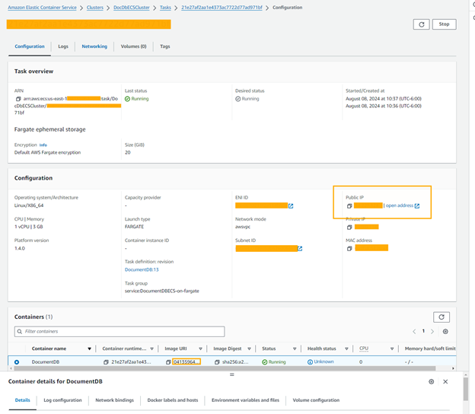
Task: Open Docker labels and hosts tab
Action: (x=173, y=400)
